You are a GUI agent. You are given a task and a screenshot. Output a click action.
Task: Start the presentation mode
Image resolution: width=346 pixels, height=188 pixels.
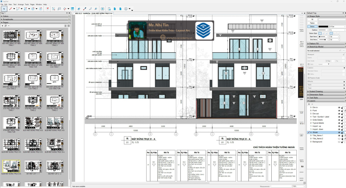pos(102,9)
